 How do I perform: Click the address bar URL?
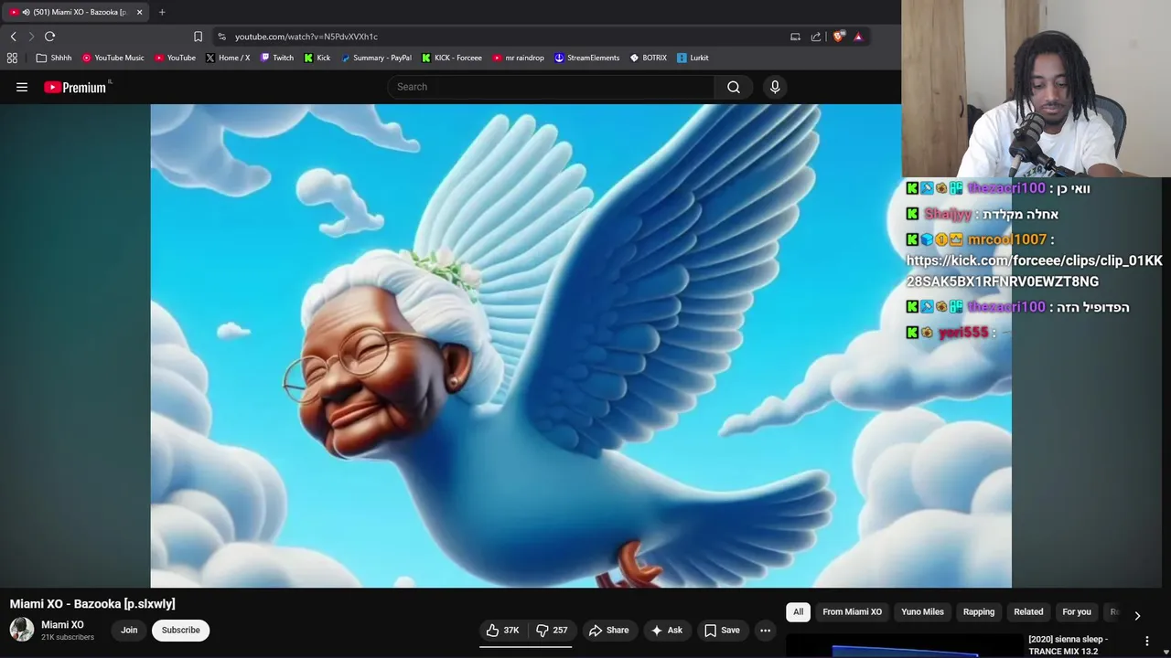pyautogui.click(x=306, y=37)
